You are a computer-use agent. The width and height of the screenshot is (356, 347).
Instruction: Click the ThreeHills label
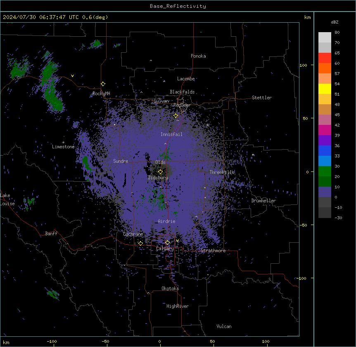[222, 172]
